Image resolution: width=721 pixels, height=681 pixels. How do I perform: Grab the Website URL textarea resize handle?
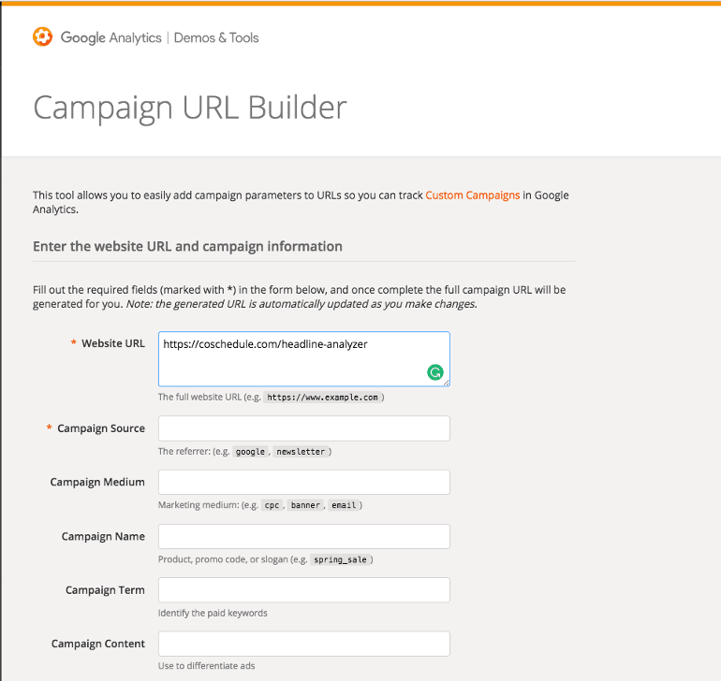[x=447, y=383]
